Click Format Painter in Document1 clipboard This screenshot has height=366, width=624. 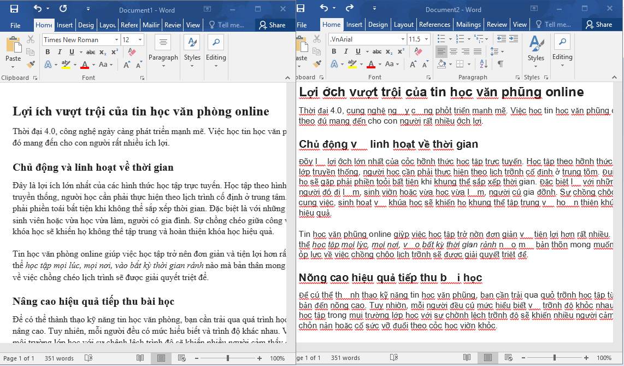click(x=31, y=64)
